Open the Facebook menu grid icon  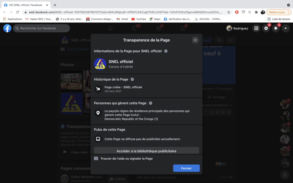[256, 28]
